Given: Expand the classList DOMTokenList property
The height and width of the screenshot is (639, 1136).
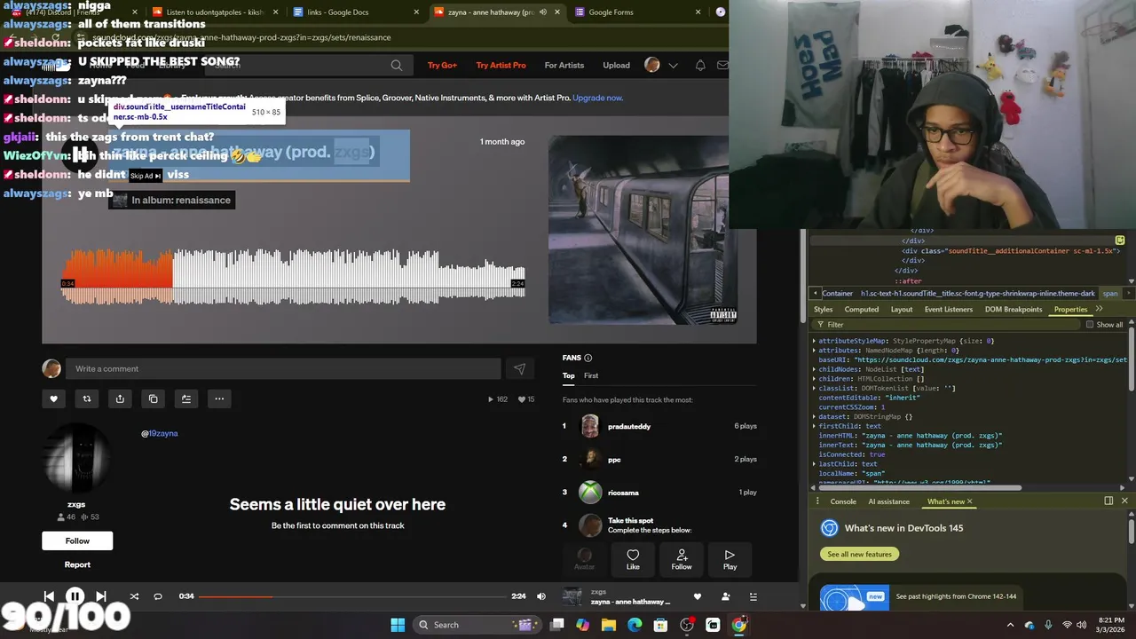Looking at the screenshot, I should point(815,388).
